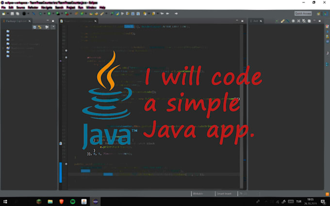Open the Run menu
The width and height of the screenshot is (330, 206).
pos(81,8)
